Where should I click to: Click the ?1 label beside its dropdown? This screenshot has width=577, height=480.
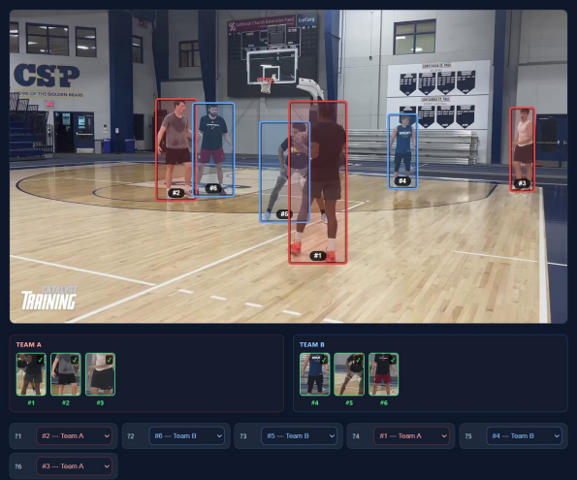18,436
